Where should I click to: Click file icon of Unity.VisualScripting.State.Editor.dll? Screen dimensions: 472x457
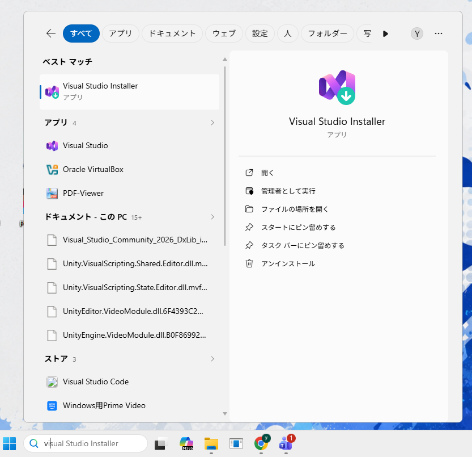pyautogui.click(x=52, y=288)
